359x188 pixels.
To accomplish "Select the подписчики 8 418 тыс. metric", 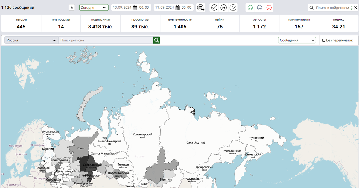I will (x=101, y=23).
